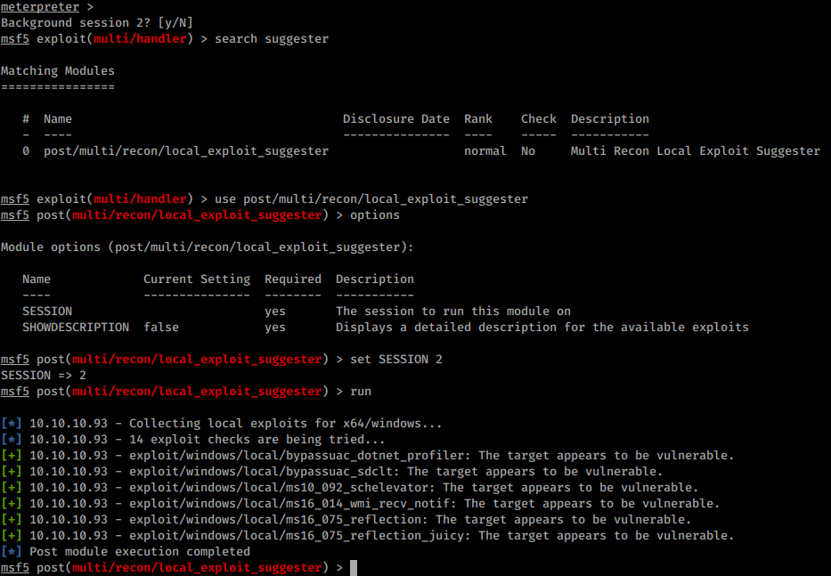Image resolution: width=831 pixels, height=576 pixels.
Task: Select the "Module options" heading line
Action: click(208, 247)
